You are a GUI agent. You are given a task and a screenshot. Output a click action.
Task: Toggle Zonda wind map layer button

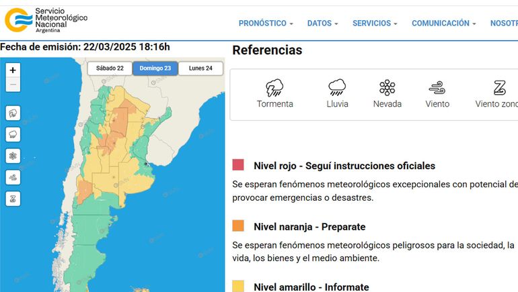(13, 199)
